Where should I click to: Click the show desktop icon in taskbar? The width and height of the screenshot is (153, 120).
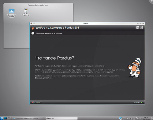6,118
